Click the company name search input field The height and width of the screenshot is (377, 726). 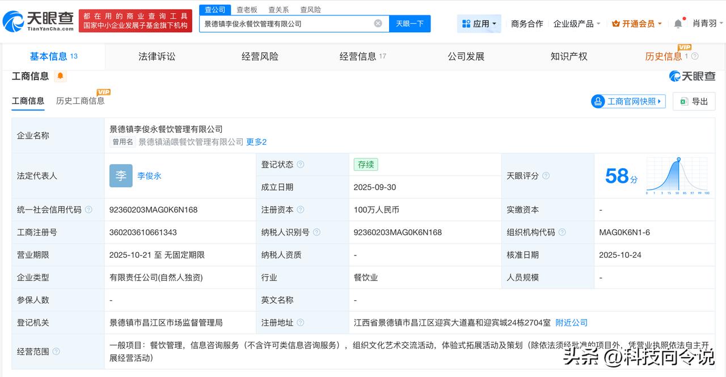pos(284,23)
